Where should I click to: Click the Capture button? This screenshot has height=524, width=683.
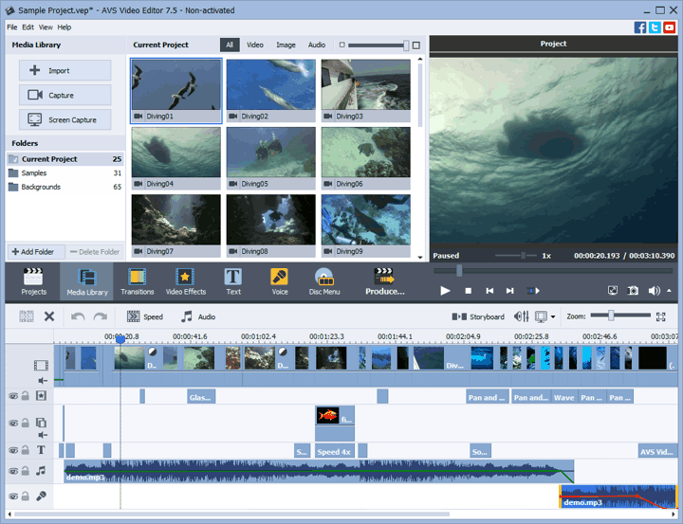[x=65, y=95]
